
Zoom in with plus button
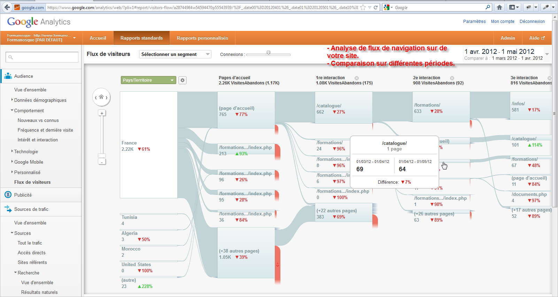pos(102,113)
